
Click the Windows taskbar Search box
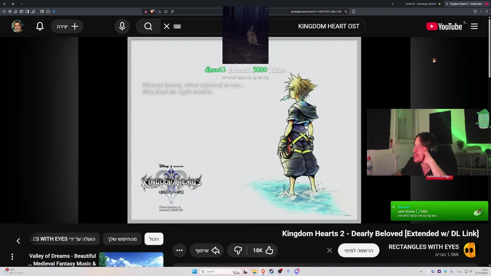click(x=220, y=271)
